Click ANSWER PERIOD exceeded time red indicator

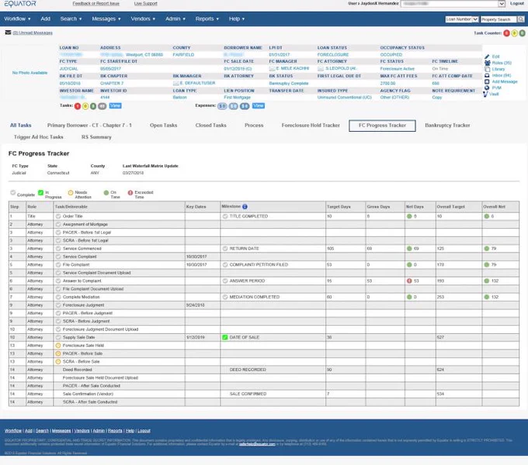pyautogui.click(x=409, y=281)
